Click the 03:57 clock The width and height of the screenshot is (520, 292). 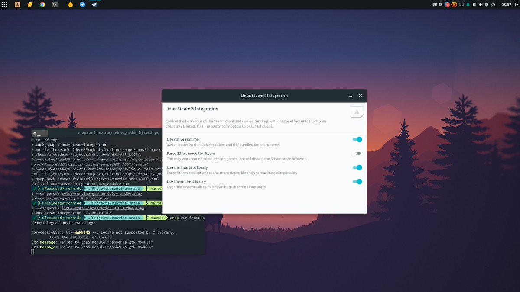point(506,4)
